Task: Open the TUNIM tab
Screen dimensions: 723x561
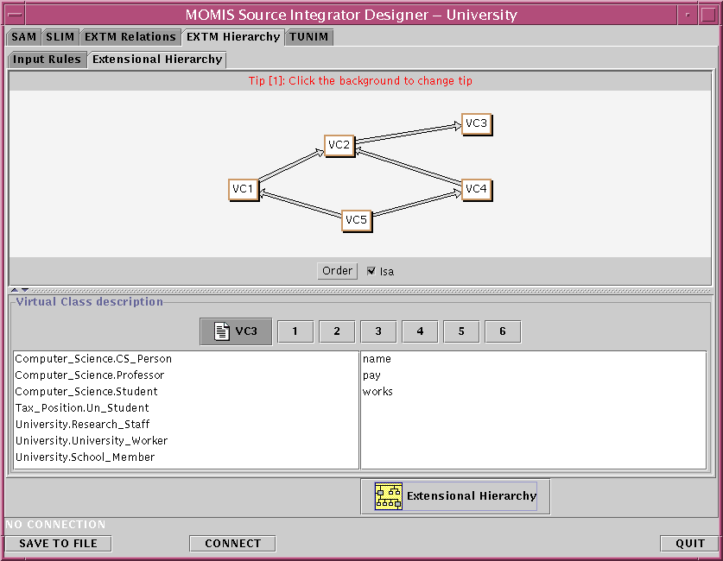Action: tap(308, 37)
